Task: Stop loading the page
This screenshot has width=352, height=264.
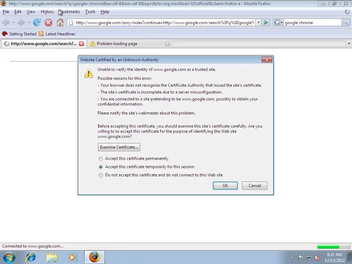Action: (x=48, y=22)
